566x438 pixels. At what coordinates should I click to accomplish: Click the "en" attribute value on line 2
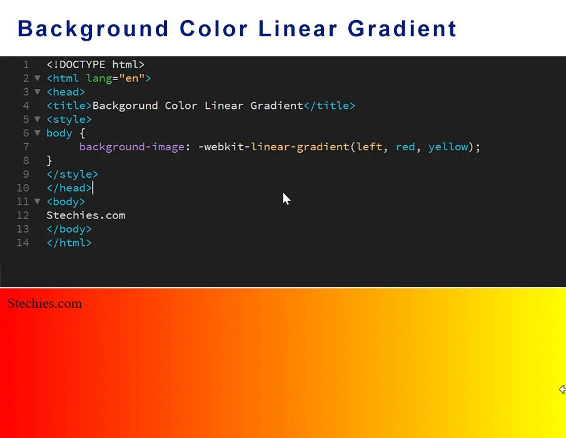[132, 78]
